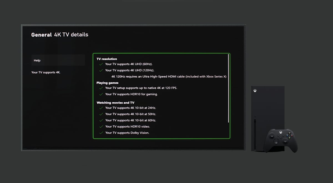Click checkmark beside 4K 10-bit at 24Hz
This screenshot has height=183, width=333.
point(101,108)
